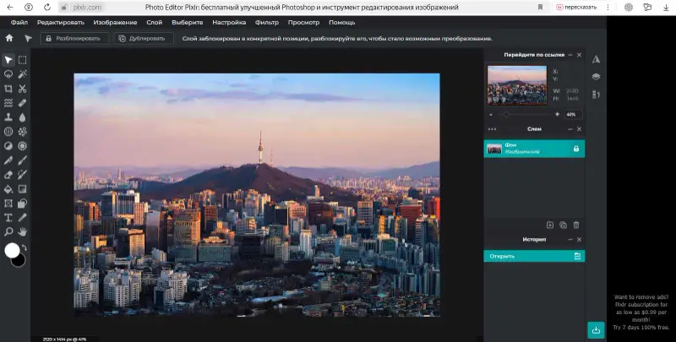Collapse the История panel

tap(570, 240)
